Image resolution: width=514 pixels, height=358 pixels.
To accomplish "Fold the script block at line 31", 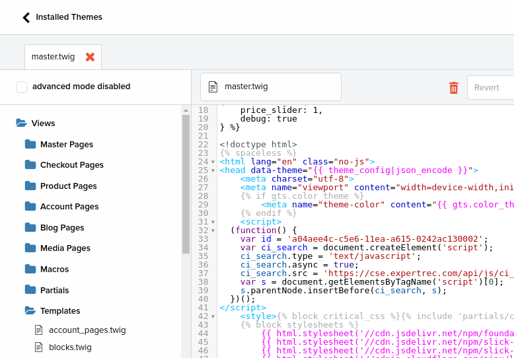I will click(x=213, y=222).
